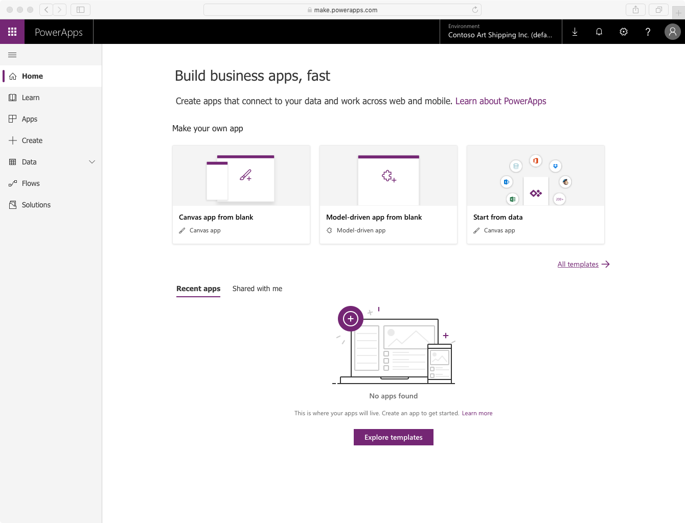This screenshot has height=523, width=685.
Task: Click the Model-driven app from blank thumbnail
Action: pyautogui.click(x=389, y=176)
